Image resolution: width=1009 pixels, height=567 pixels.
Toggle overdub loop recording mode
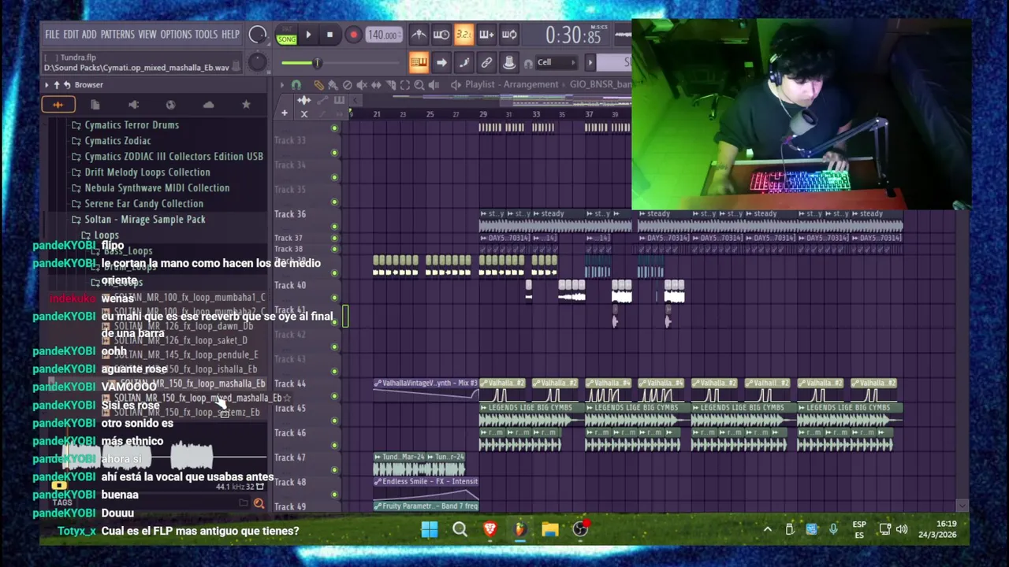click(486, 35)
